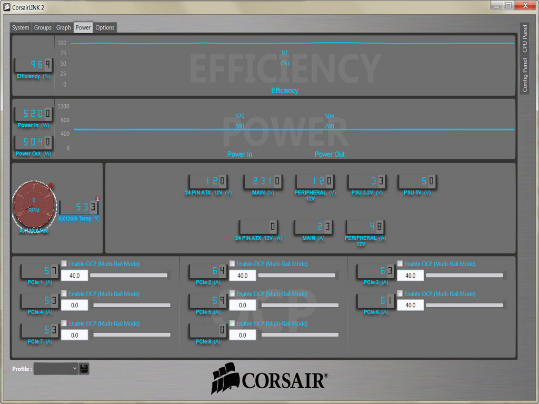The width and height of the screenshot is (539, 404).
Task: Click the MAIN (A) amperage readout
Action: pos(313,227)
